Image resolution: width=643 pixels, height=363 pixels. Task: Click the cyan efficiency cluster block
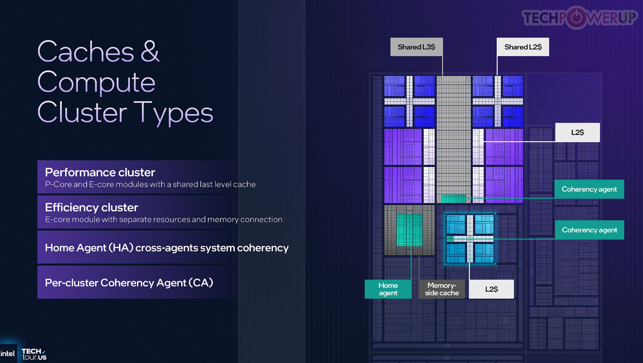[470, 238]
